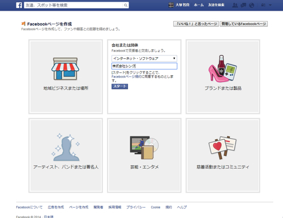Screen dimensions: 283x218
Task: Click 芸能・エンタメ label
Action: (144, 167)
